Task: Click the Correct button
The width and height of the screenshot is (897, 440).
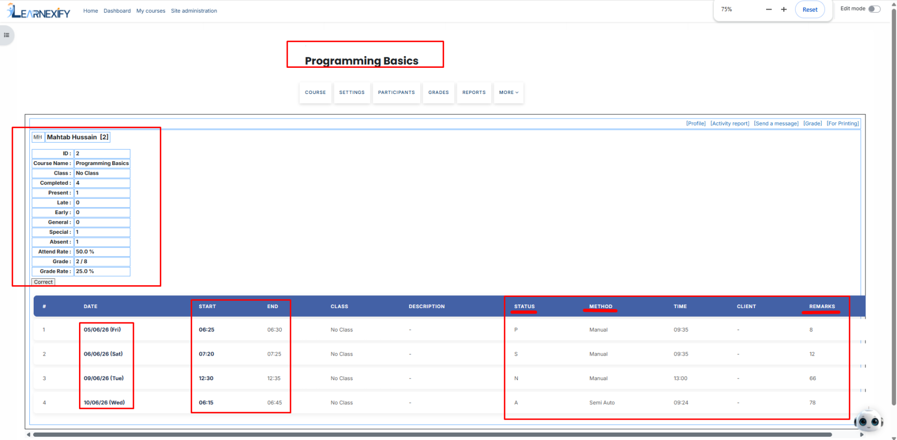Action: coord(43,282)
